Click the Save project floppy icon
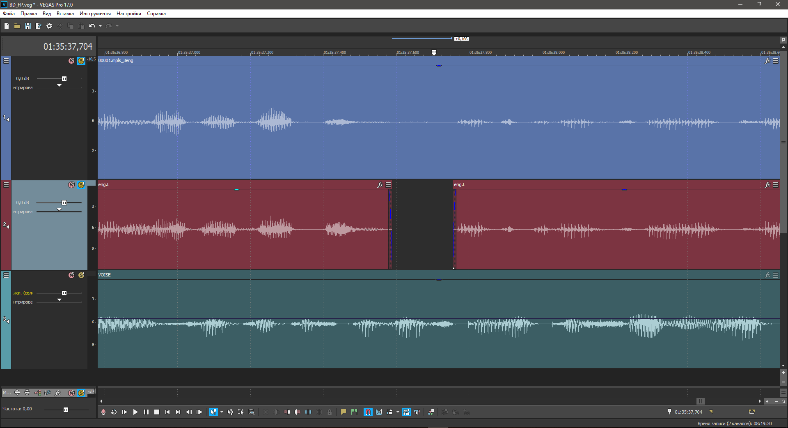 28,26
